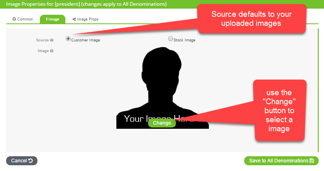Click the undo arrow icon on Cancel
The width and height of the screenshot is (324, 171).
click(30, 161)
